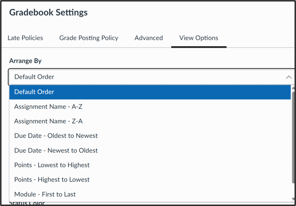Select the View Options tab
The width and height of the screenshot is (296, 206).
click(199, 38)
